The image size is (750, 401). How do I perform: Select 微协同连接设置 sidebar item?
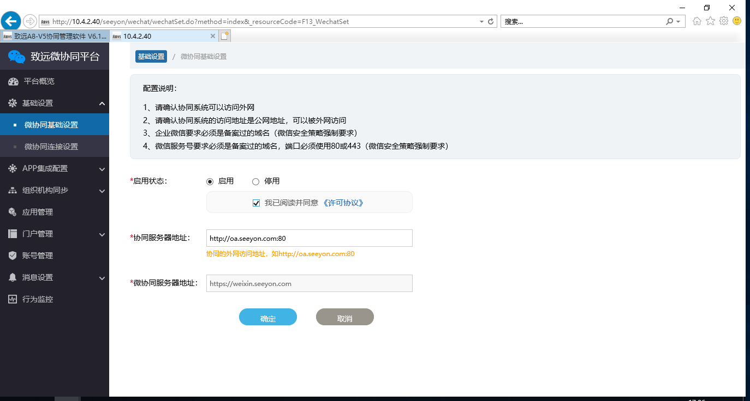[x=55, y=147]
